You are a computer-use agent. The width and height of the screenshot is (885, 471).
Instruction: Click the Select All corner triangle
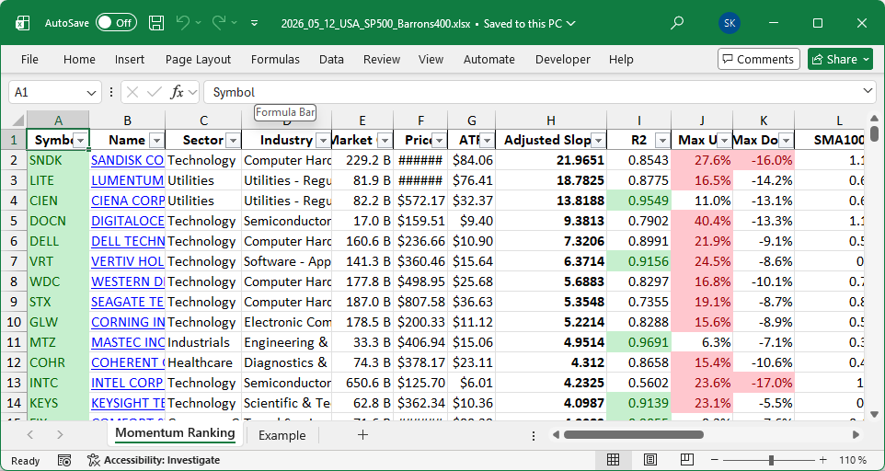coord(18,121)
